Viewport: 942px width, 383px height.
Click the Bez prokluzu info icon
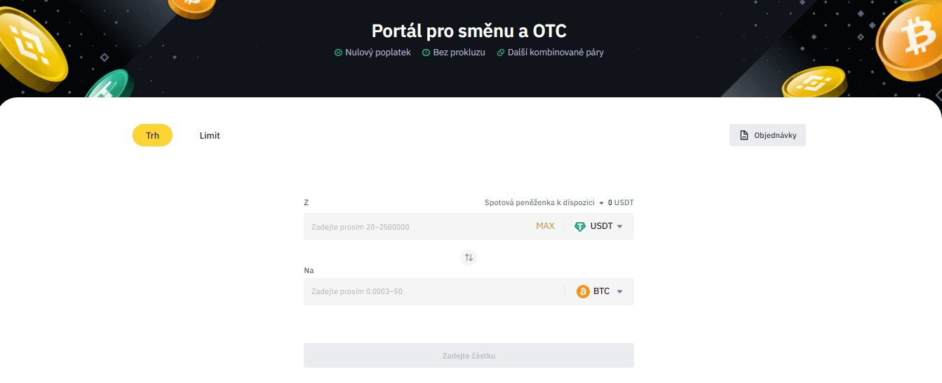click(426, 53)
